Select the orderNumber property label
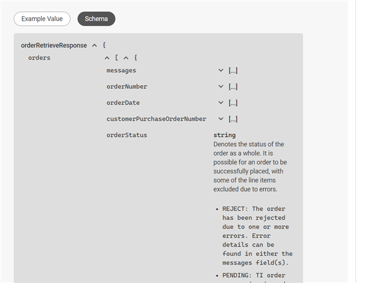The height and width of the screenshot is (283, 367). [126, 87]
